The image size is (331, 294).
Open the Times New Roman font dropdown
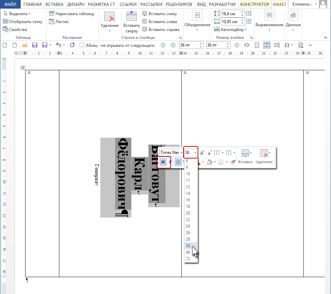coord(171,153)
